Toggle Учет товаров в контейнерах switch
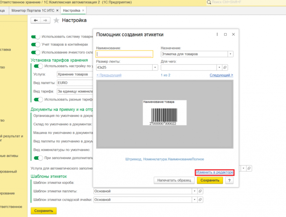Image resolution: width=286 pixels, height=217 pixels. (x=35, y=44)
